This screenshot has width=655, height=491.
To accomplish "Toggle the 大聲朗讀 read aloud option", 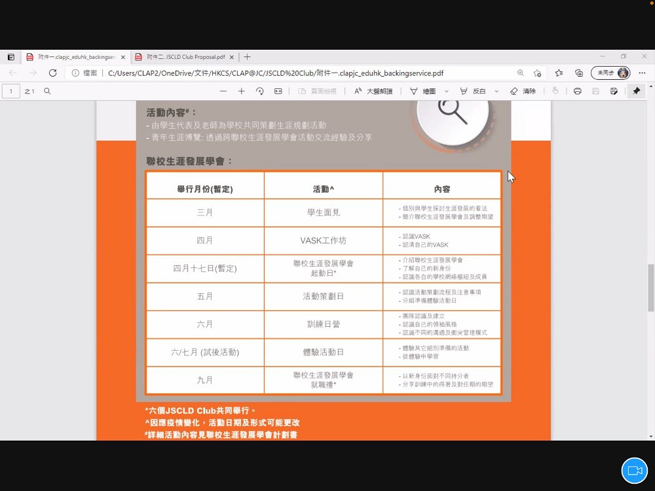I will 373,91.
